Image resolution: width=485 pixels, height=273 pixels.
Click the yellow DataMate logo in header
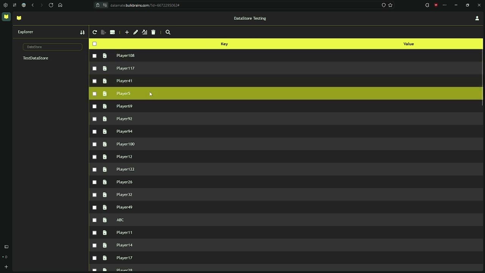[19, 18]
